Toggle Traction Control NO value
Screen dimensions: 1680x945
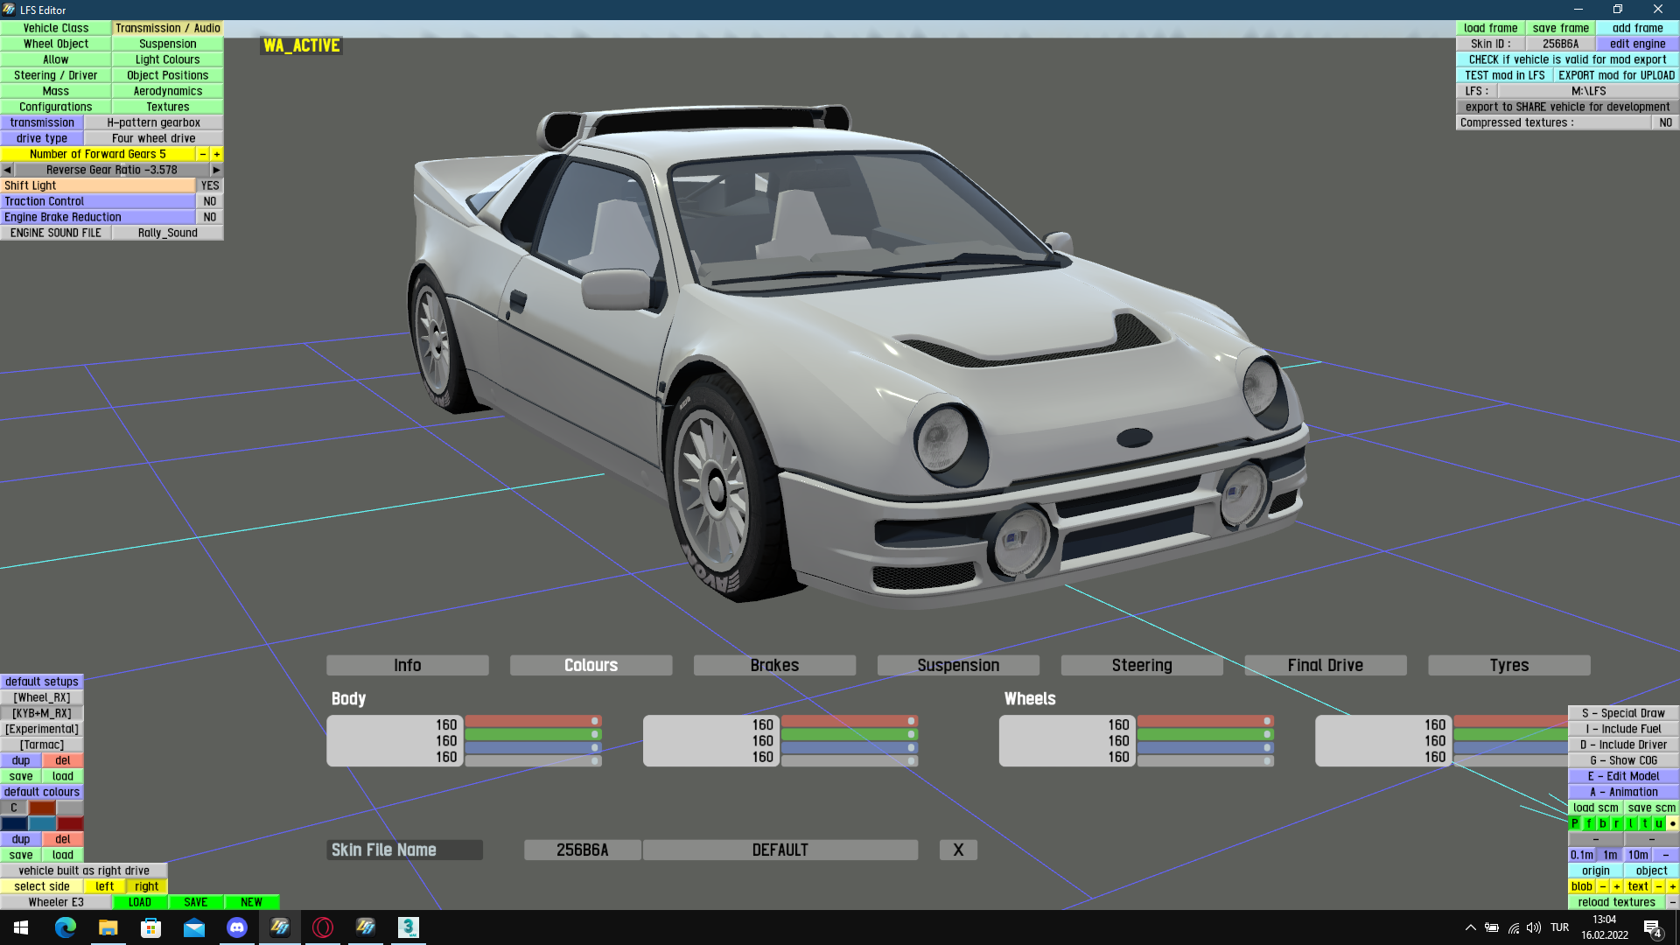210,201
